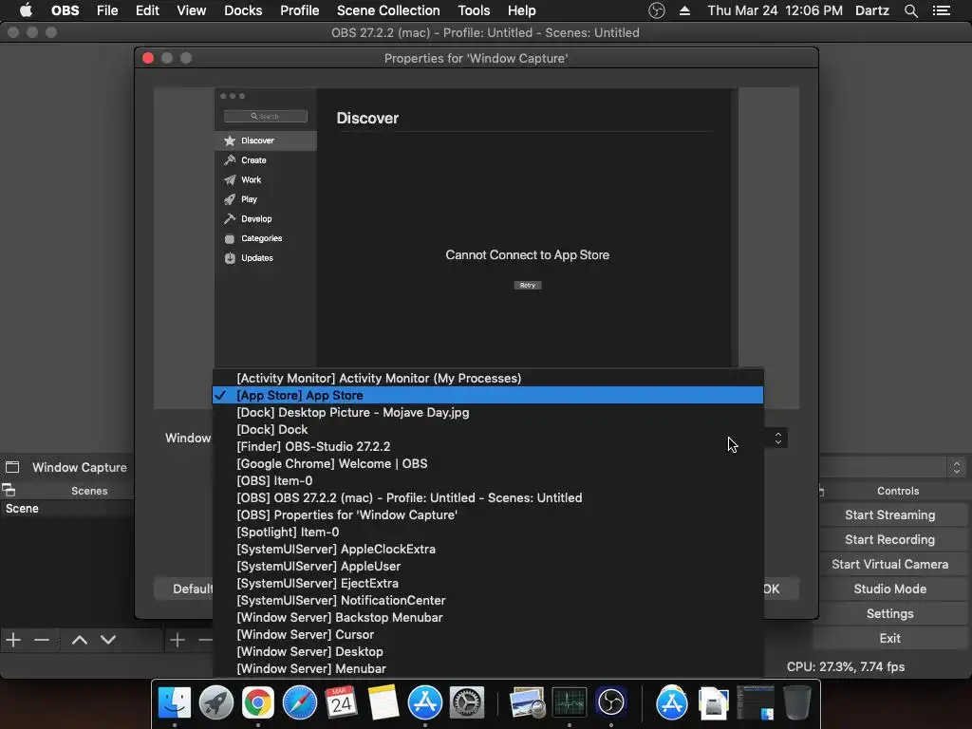Choose OBS Properties for 'Window Capture' option
This screenshot has height=729, width=972.
[488, 514]
